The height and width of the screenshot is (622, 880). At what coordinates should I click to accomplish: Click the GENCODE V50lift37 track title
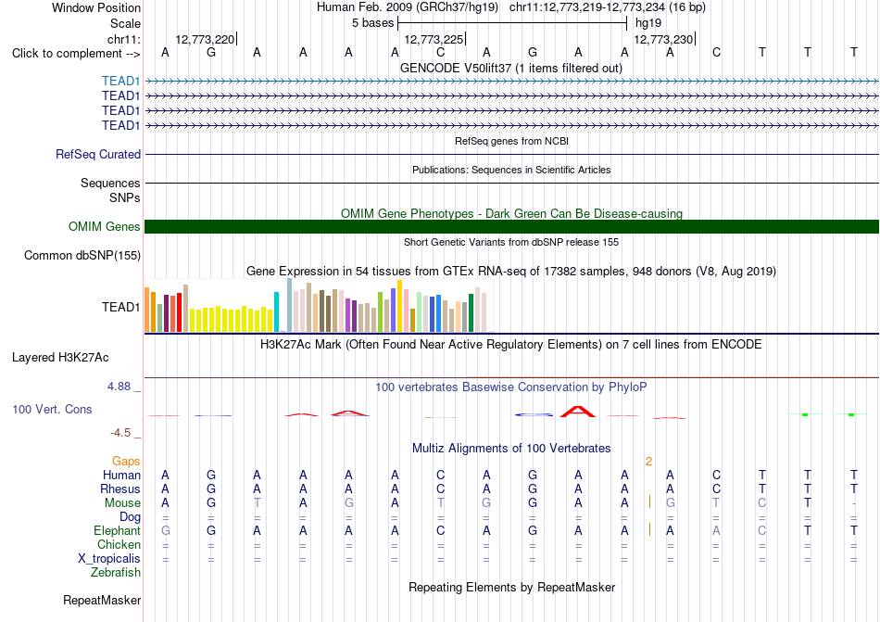click(x=511, y=68)
